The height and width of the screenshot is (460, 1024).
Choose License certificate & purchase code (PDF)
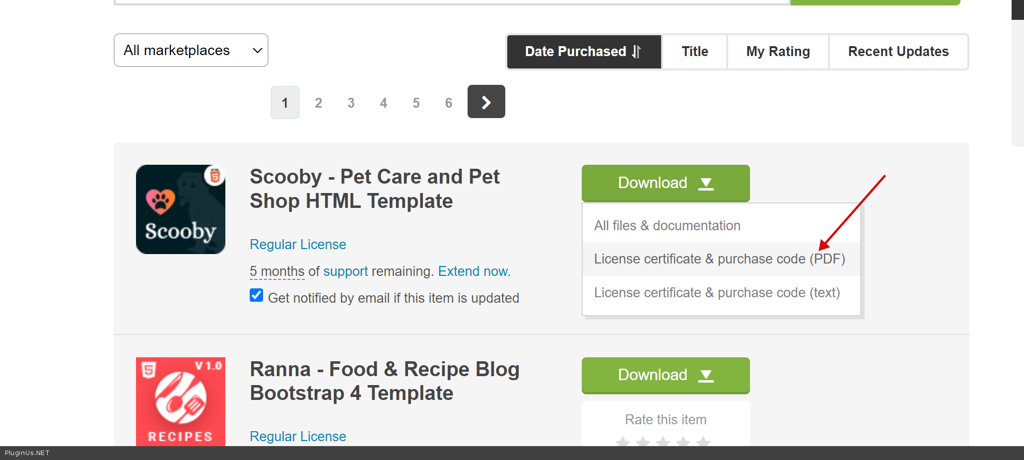(x=719, y=259)
